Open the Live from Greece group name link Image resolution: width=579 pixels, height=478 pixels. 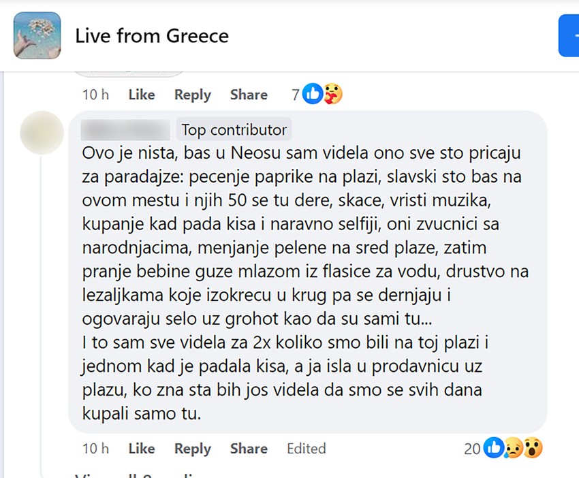(x=152, y=35)
